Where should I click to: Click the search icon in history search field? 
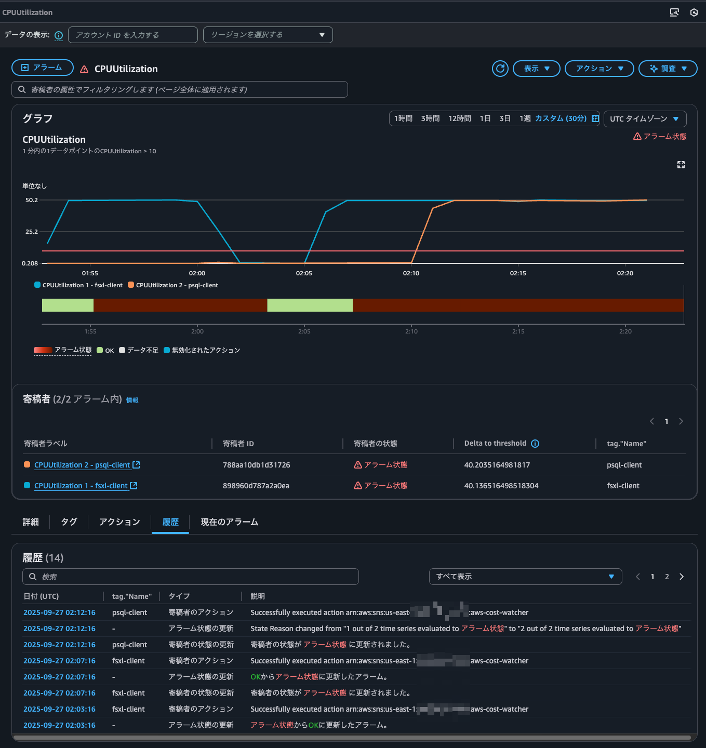click(33, 577)
